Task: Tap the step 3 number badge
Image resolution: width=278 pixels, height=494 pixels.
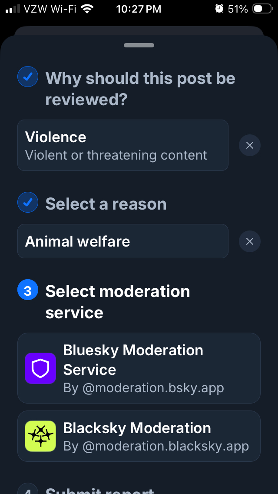Action: [28, 291]
